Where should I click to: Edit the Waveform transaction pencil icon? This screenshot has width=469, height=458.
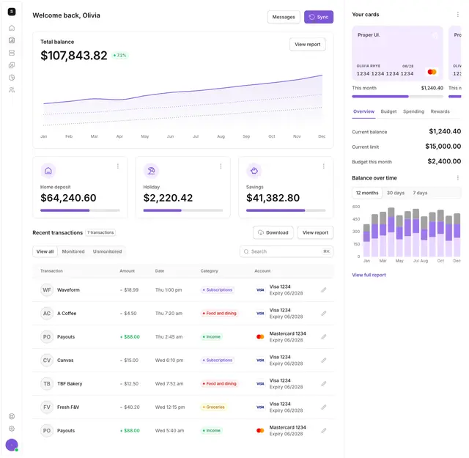[324, 290]
